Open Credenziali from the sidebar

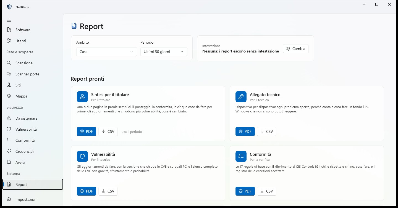[x=33, y=151]
